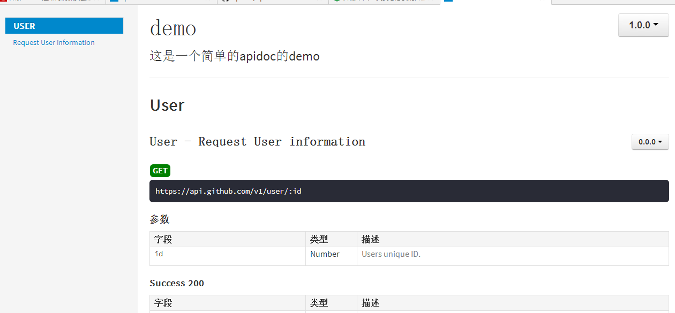Viewport: 675px width, 313px height.
Task: Open the 0.0.0 version dropdown
Action: coord(650,142)
